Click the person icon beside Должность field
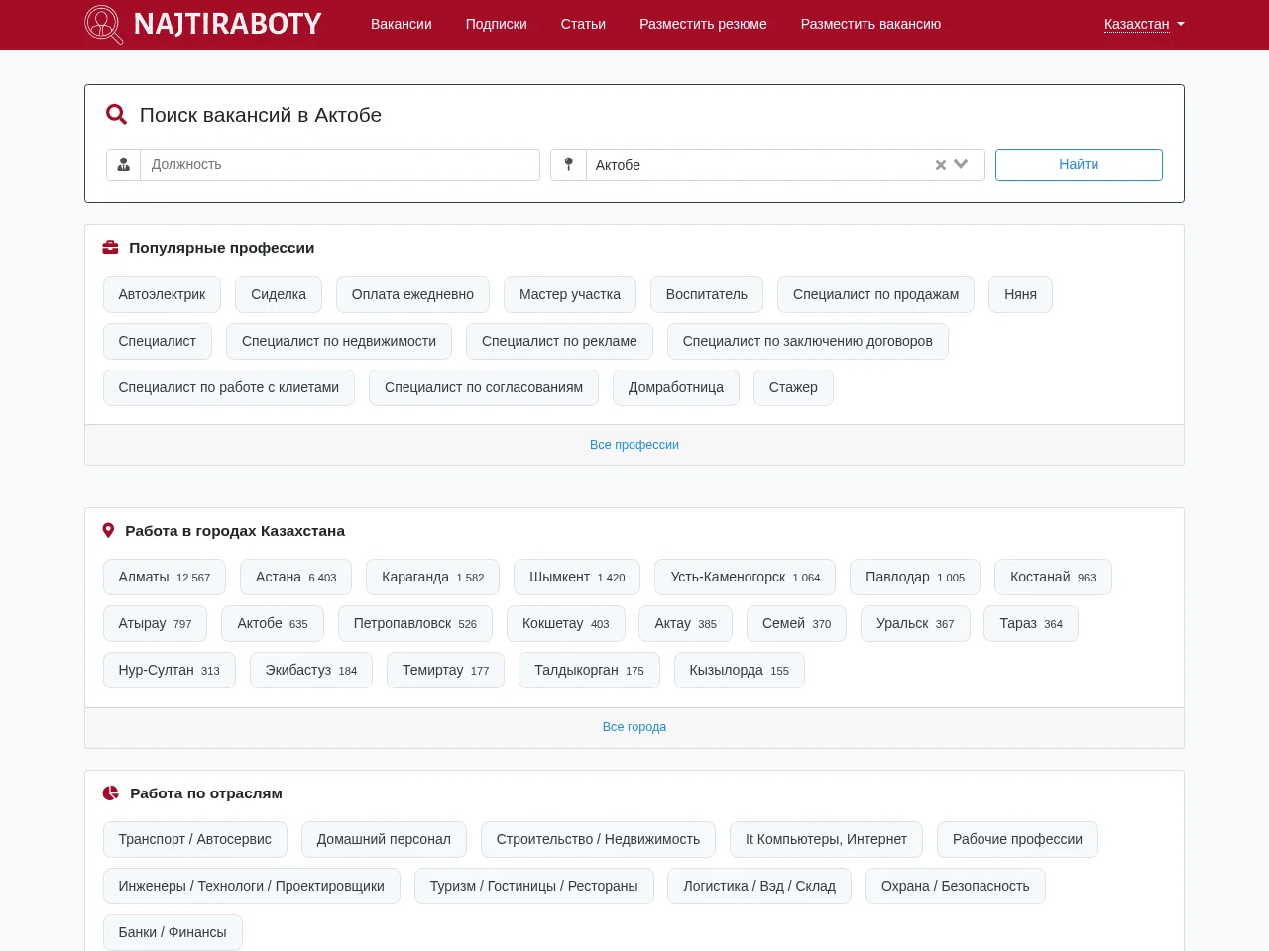 124,164
